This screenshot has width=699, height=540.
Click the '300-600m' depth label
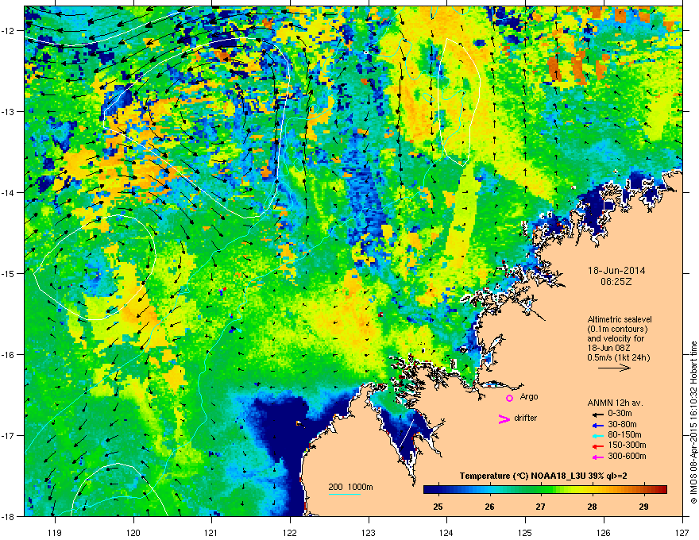coord(627,456)
